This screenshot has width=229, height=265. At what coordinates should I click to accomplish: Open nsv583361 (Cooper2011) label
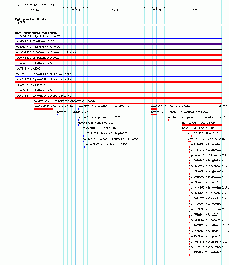pyautogui.click(x=199, y=128)
